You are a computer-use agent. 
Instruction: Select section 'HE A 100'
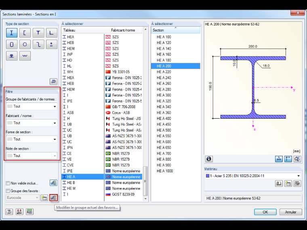coord(176,37)
